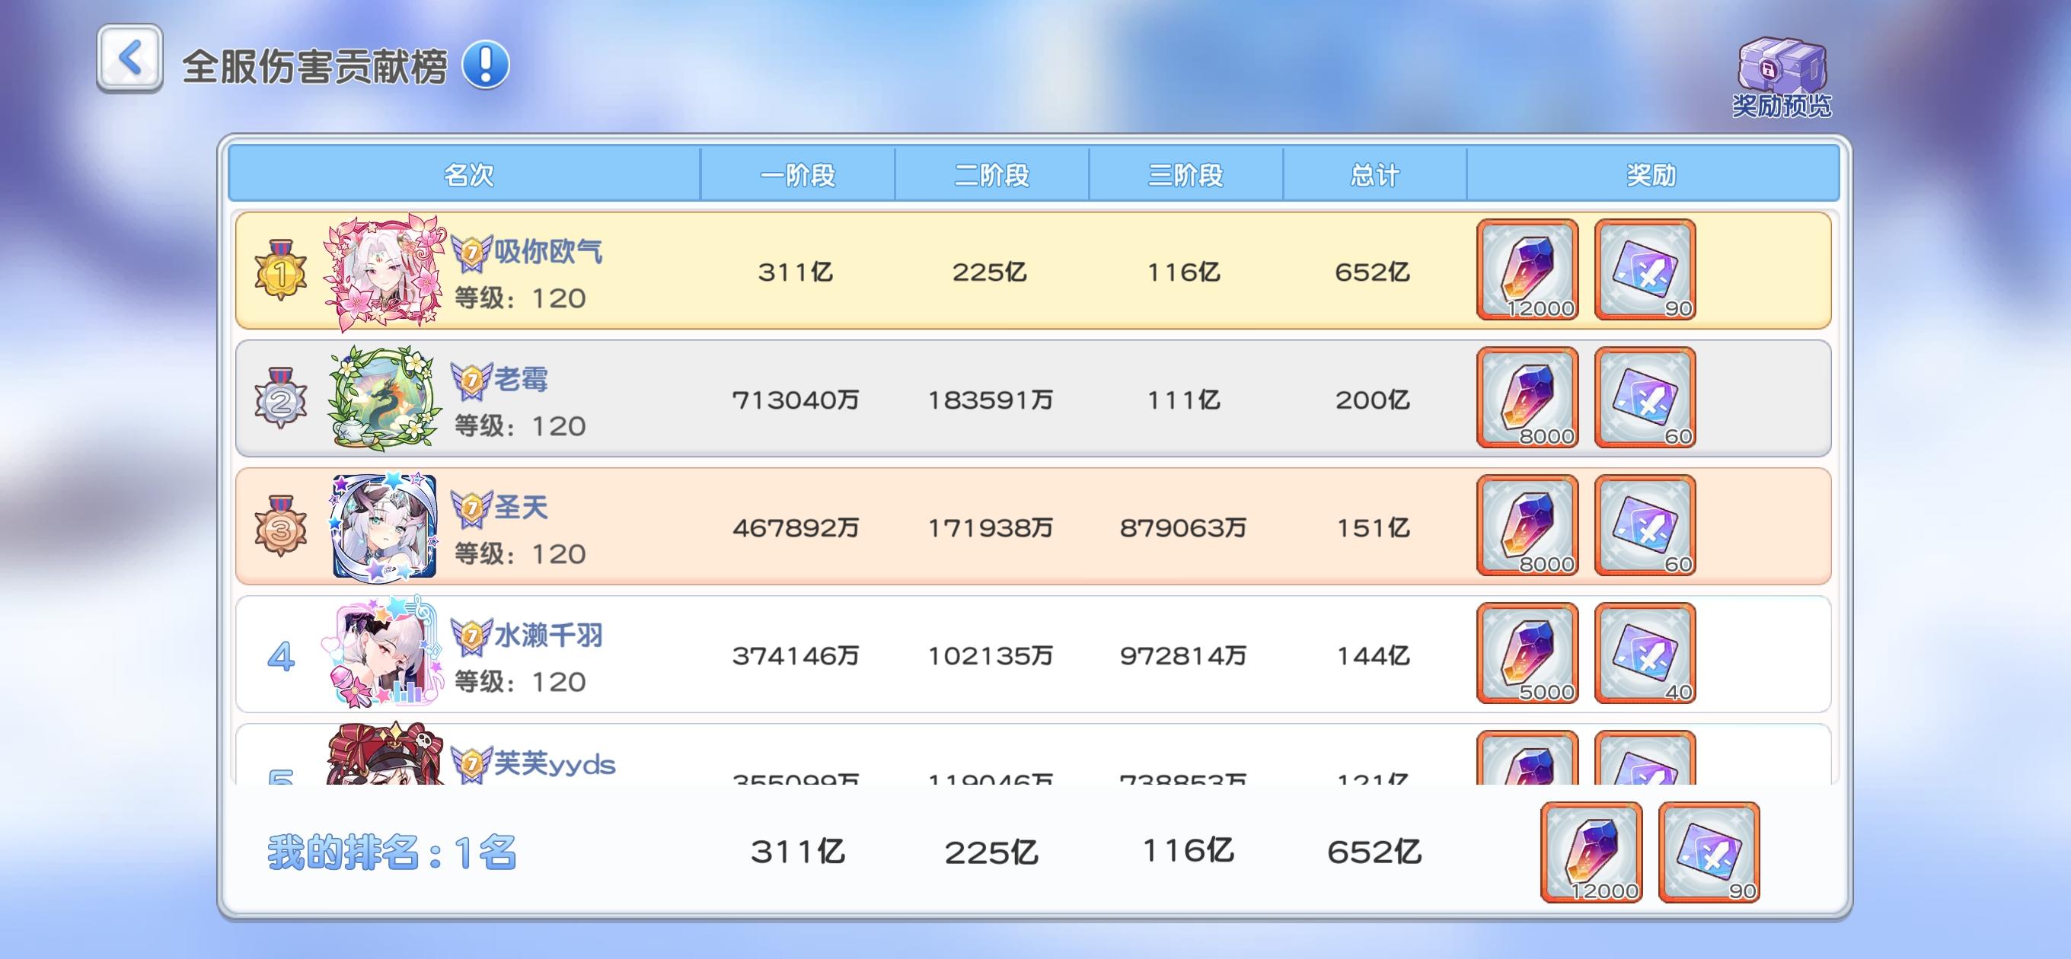Image resolution: width=2071 pixels, height=959 pixels.
Task: Click the 12000 crystal in my ranking bar
Action: click(1591, 852)
